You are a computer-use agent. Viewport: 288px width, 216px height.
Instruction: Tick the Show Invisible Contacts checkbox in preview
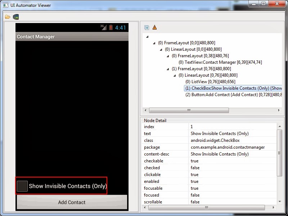click(x=22, y=186)
